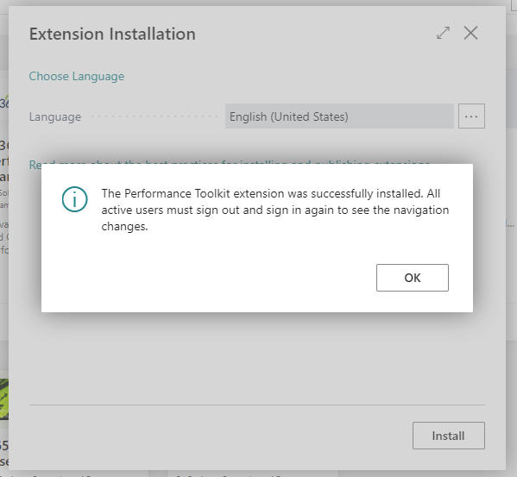Click the Choose Language section heading
The height and width of the screenshot is (477, 517).
[x=77, y=77]
